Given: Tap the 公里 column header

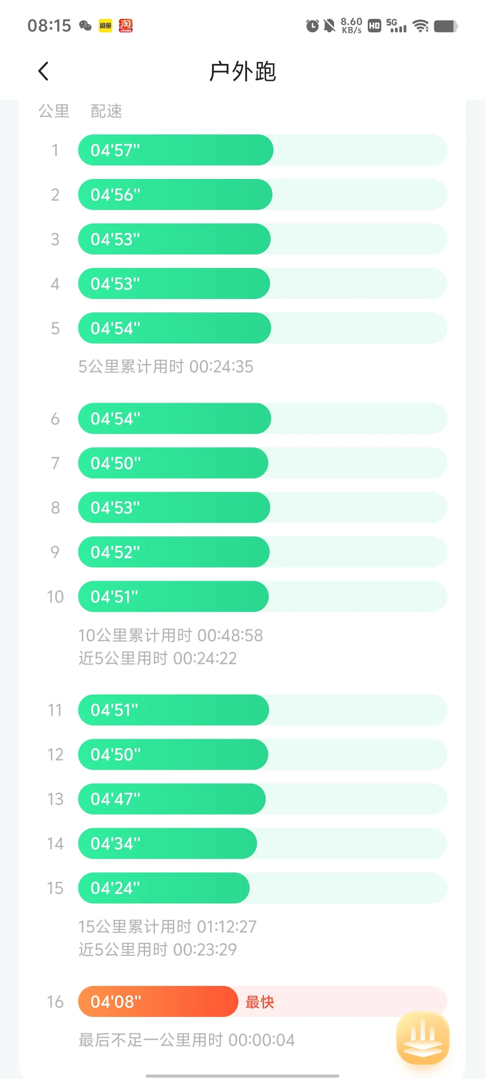Looking at the screenshot, I should click(x=54, y=111).
